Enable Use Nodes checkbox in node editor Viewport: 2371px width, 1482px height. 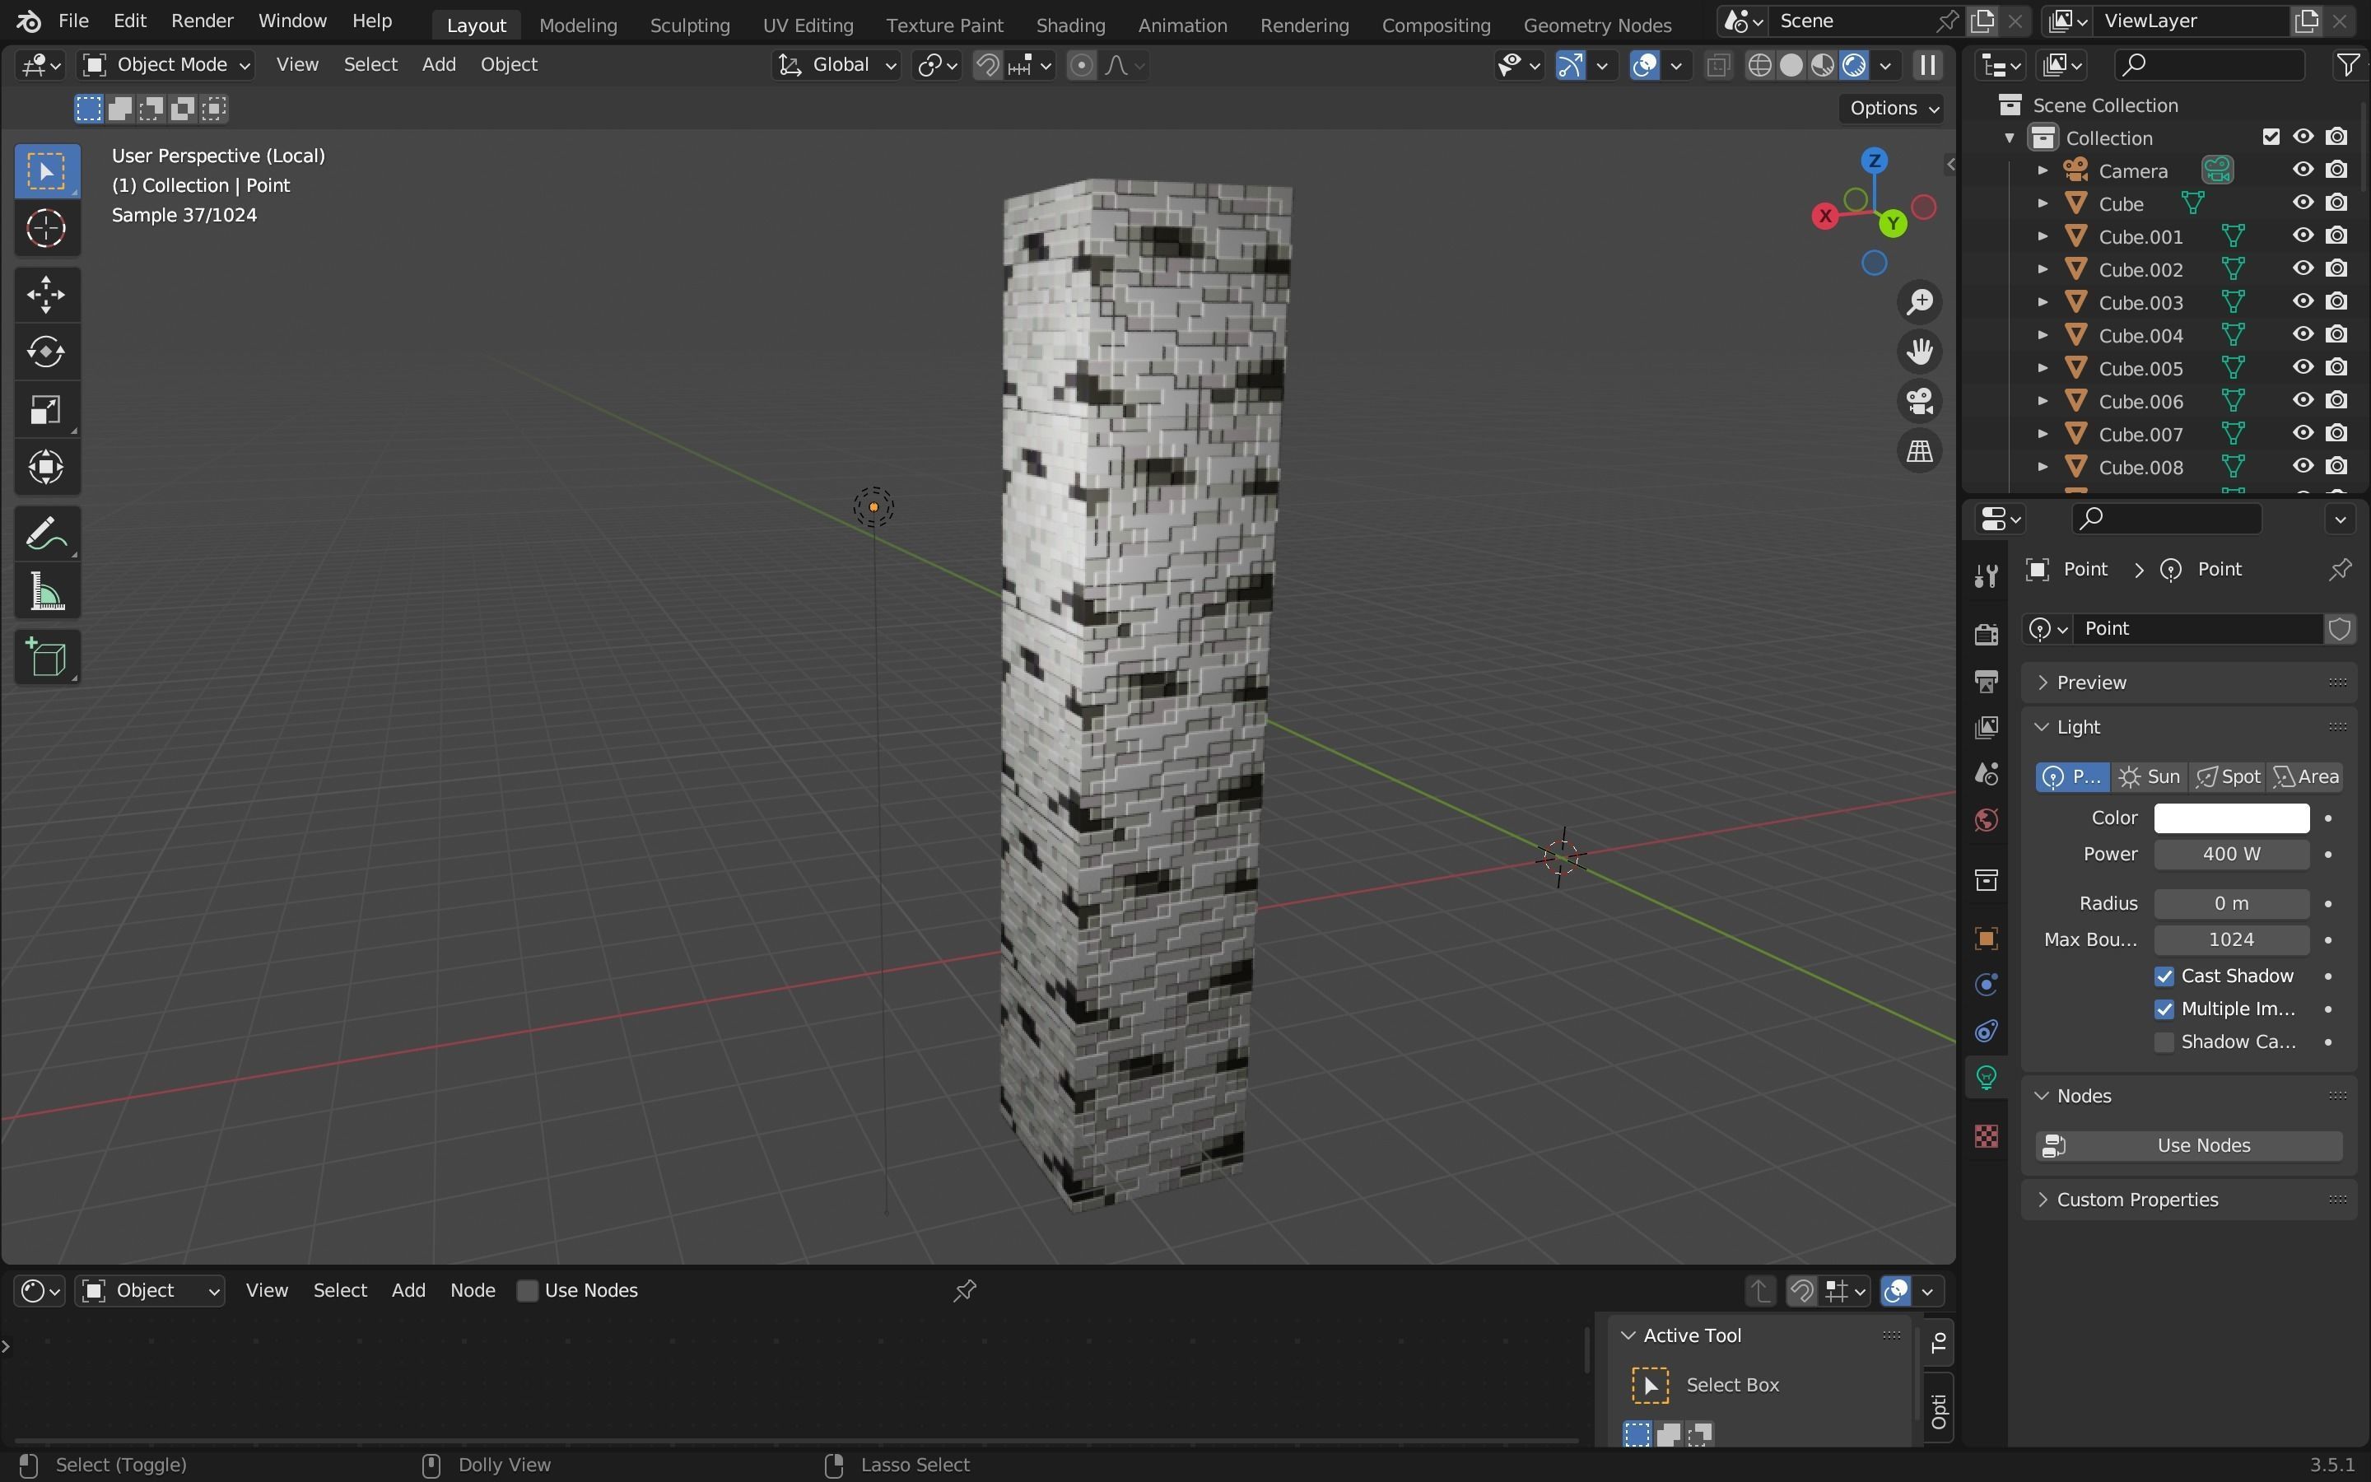tap(527, 1291)
